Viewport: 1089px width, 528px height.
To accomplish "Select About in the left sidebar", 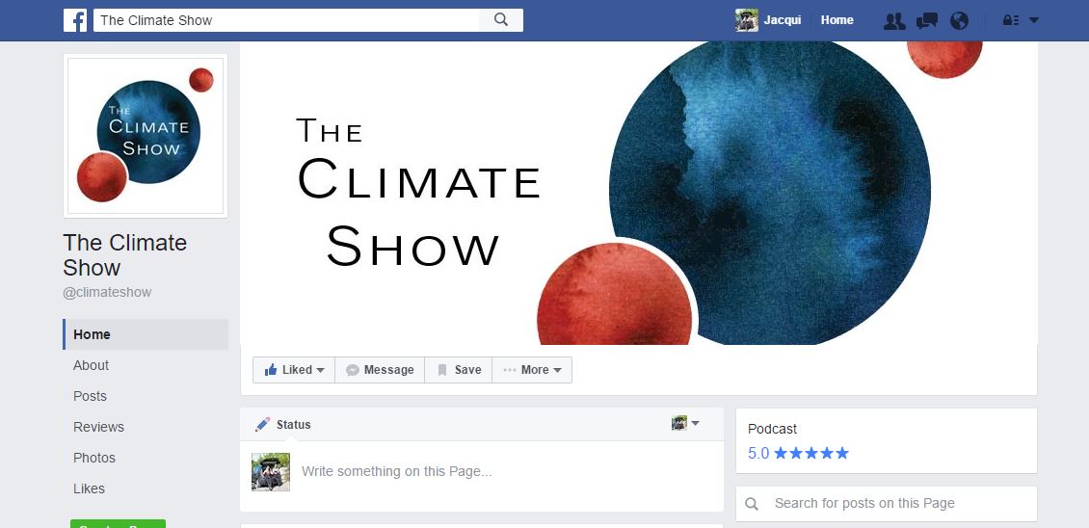I will 91,365.
